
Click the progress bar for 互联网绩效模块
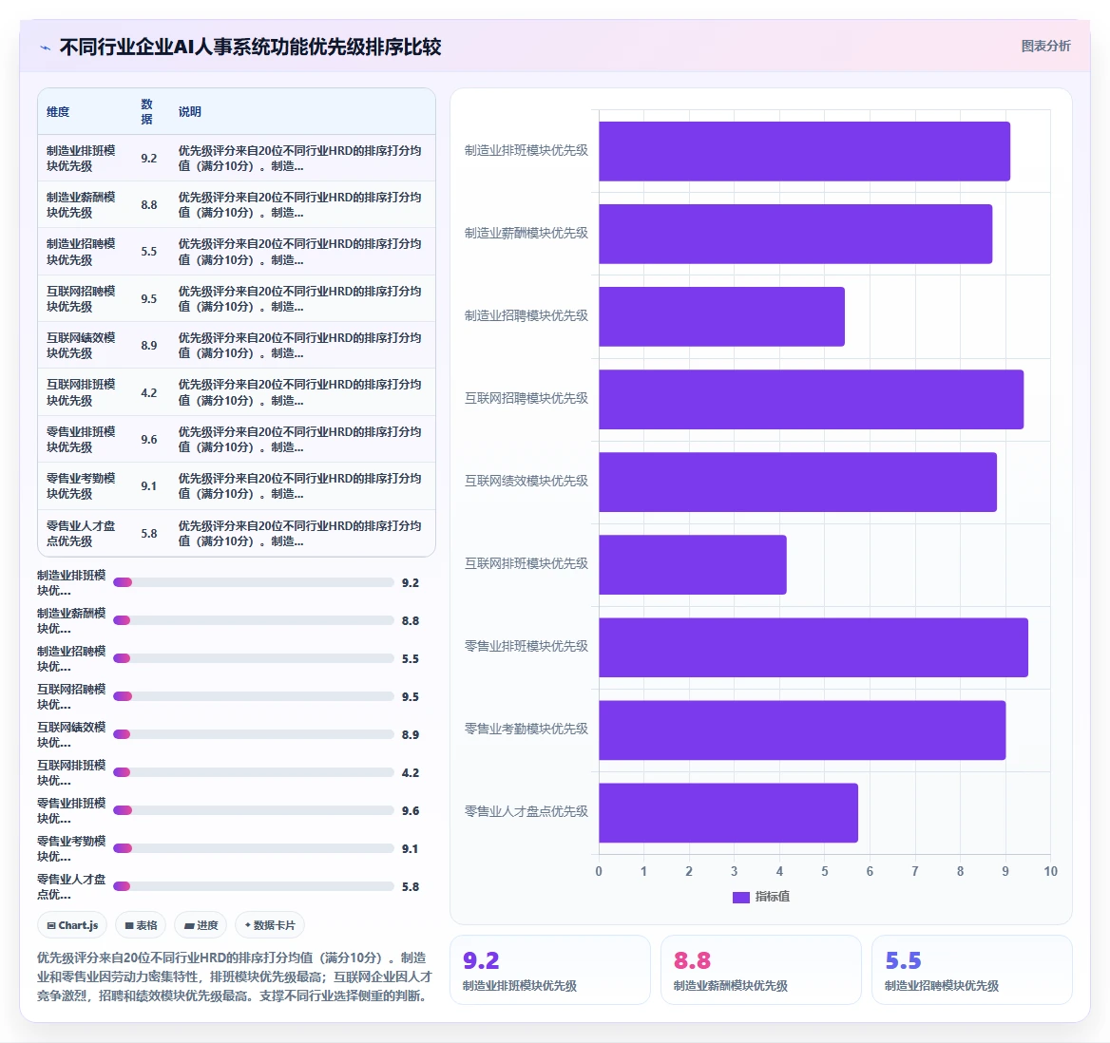(254, 734)
